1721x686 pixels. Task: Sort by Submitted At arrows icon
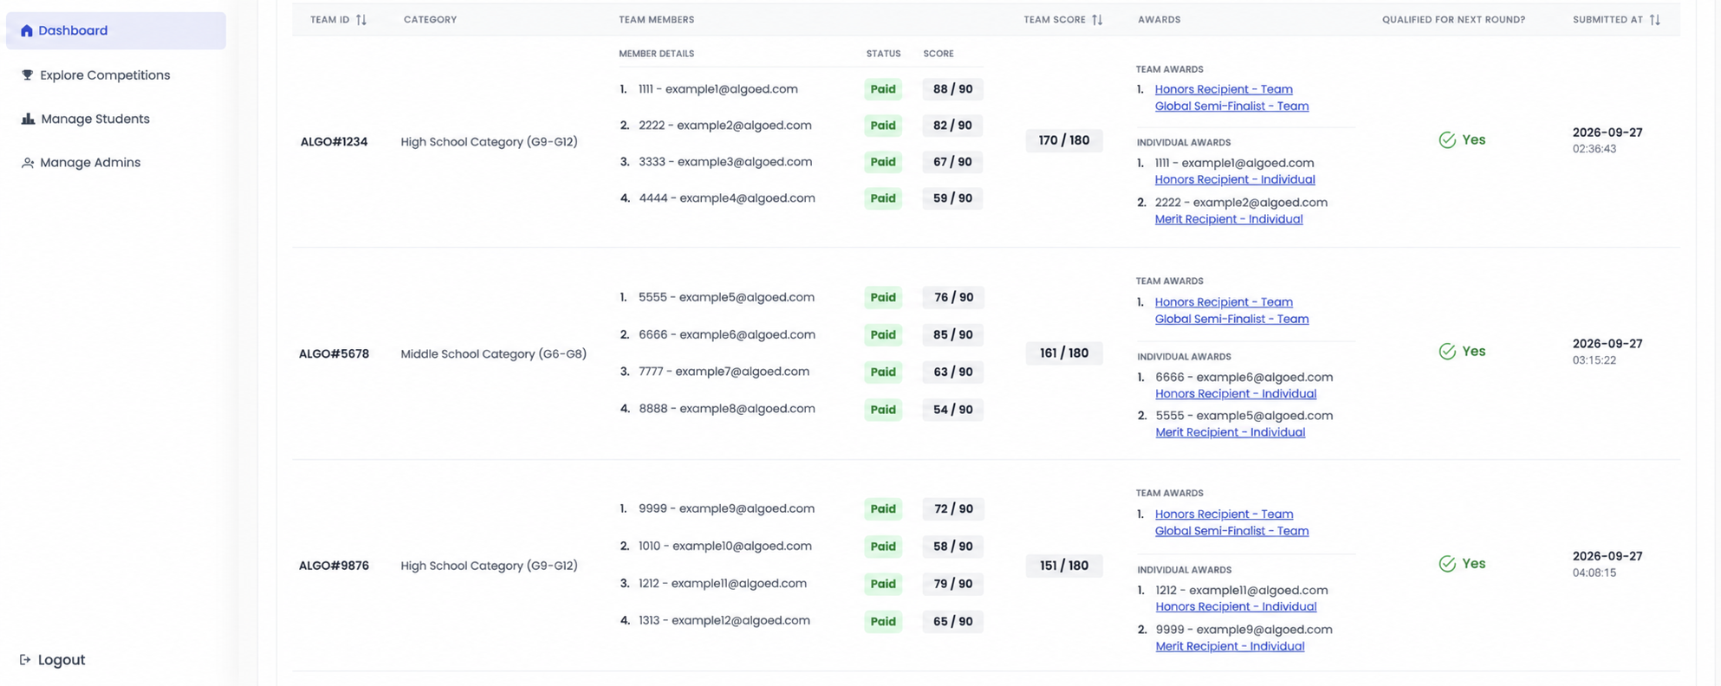(1655, 20)
